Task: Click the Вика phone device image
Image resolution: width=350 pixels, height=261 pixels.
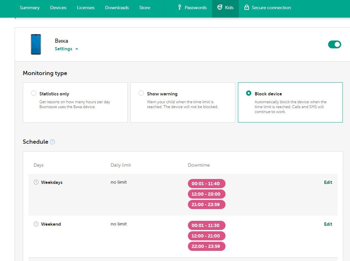Action: click(x=36, y=44)
